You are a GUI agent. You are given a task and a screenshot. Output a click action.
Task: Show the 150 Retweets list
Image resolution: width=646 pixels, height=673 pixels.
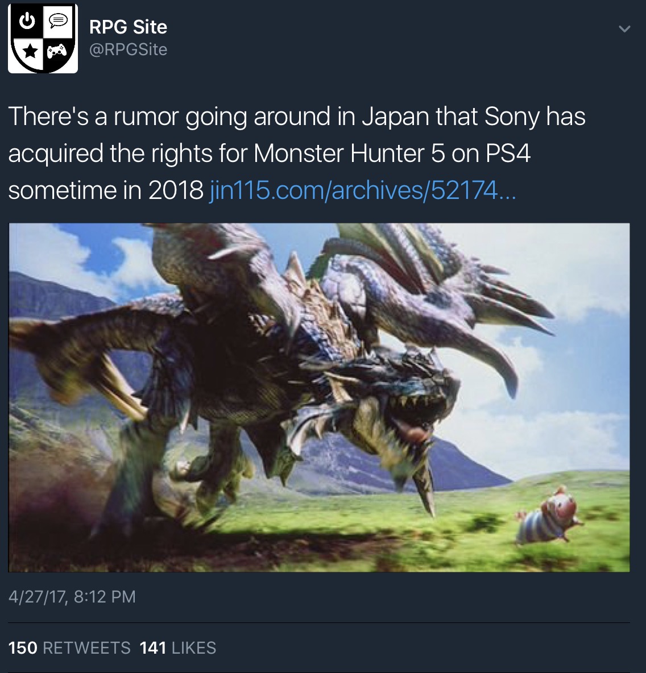coord(69,647)
